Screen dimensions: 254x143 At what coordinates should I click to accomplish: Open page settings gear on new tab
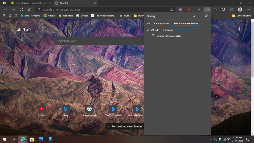(240, 29)
